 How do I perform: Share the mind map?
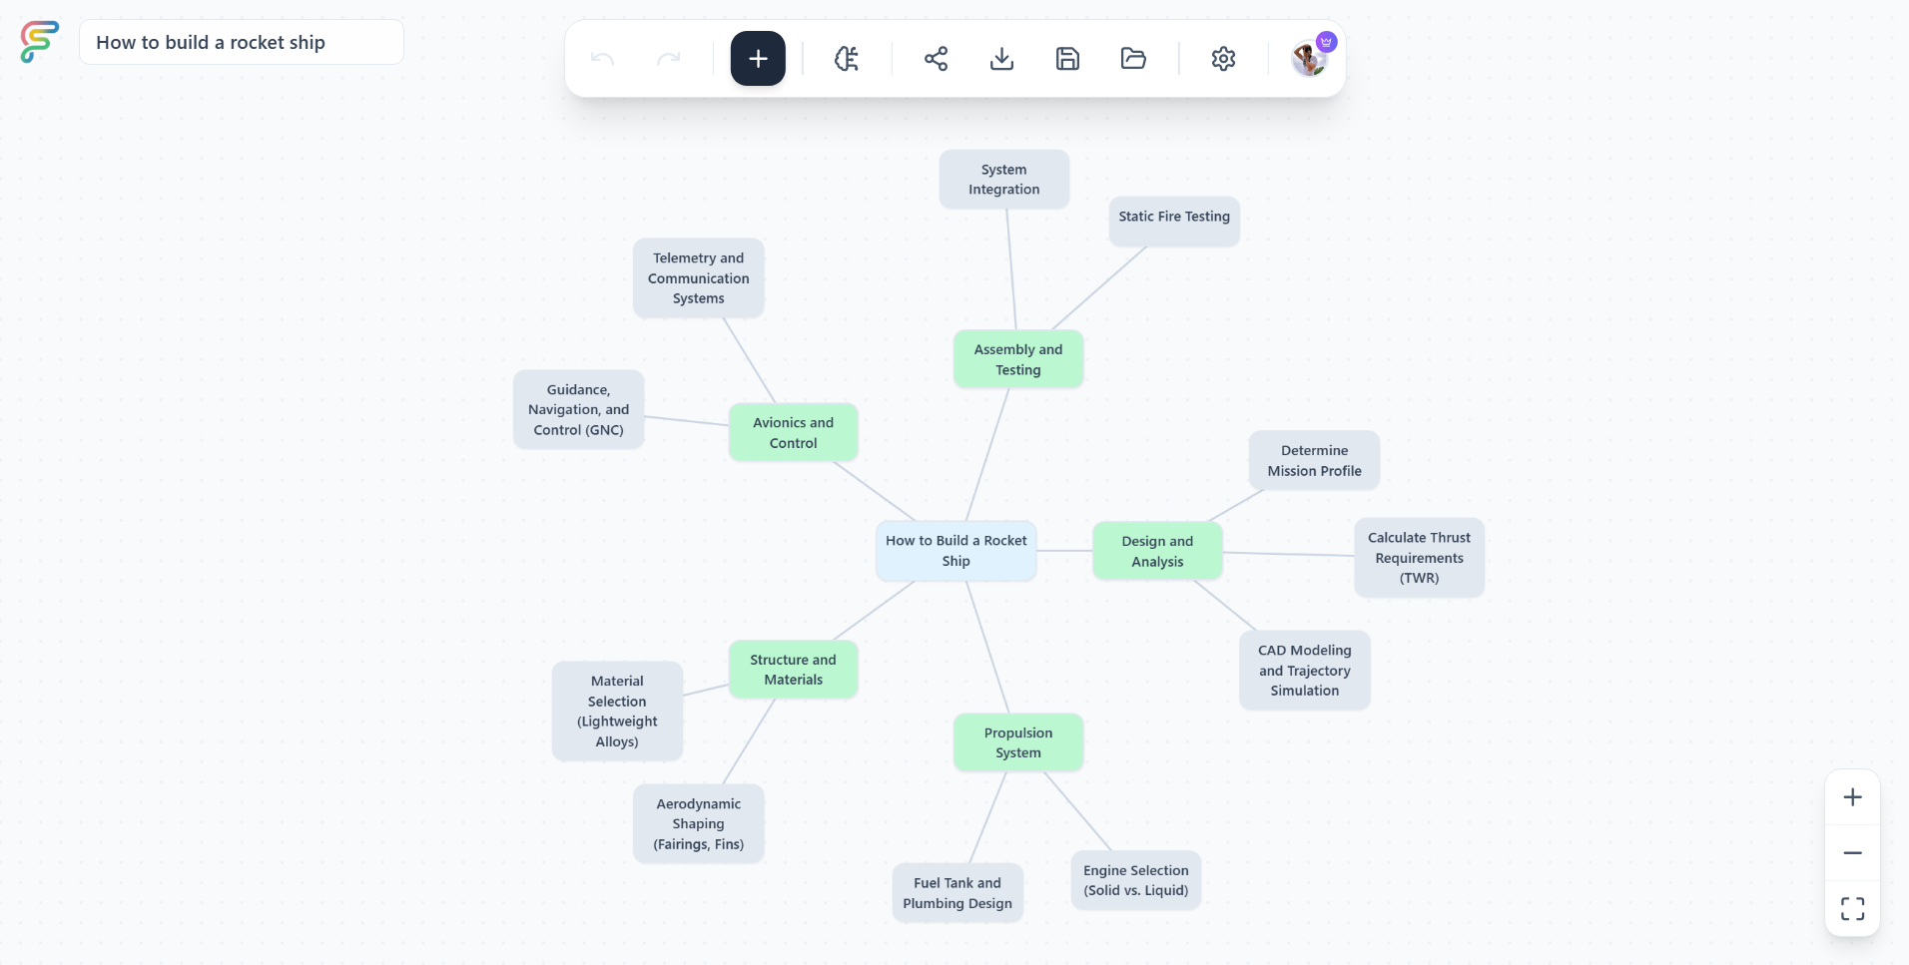tap(935, 59)
